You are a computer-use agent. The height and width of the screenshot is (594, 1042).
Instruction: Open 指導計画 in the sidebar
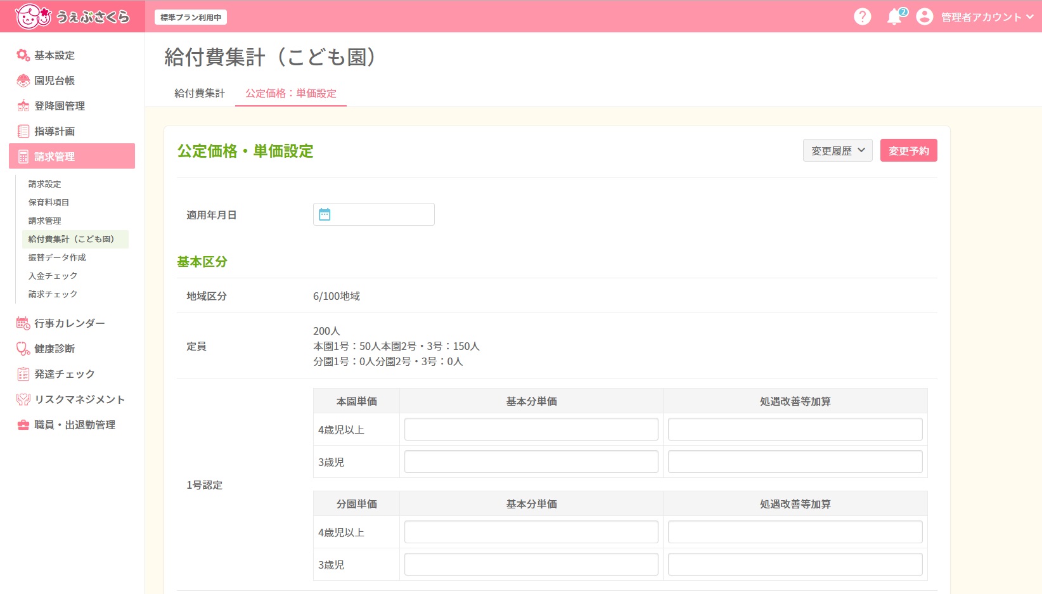coord(72,131)
